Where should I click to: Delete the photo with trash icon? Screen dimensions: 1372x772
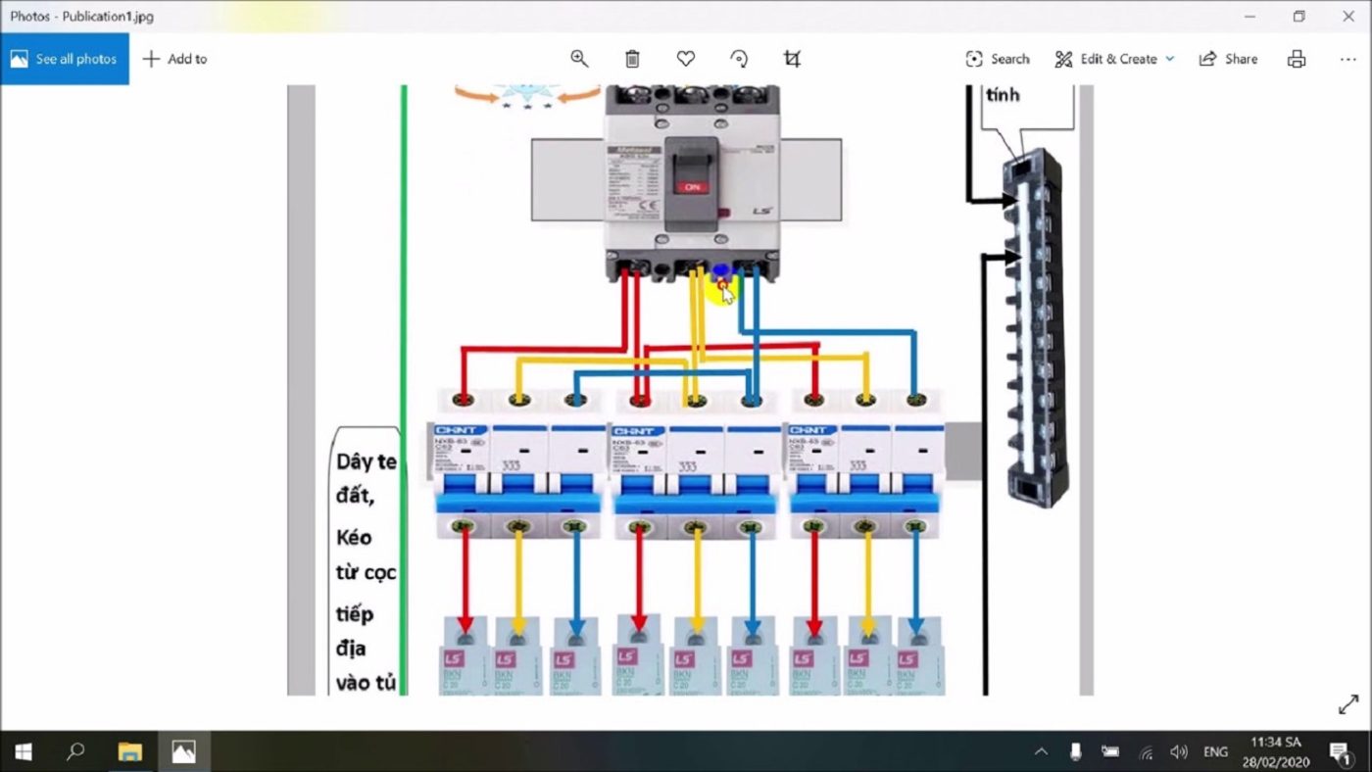click(632, 59)
